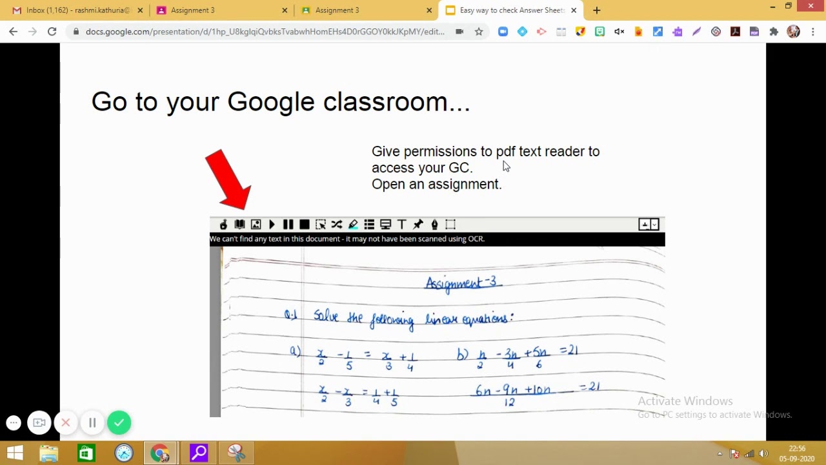Select the Text tool in the reader toolbar
Screen dimensions: 826x465
[x=401, y=224]
